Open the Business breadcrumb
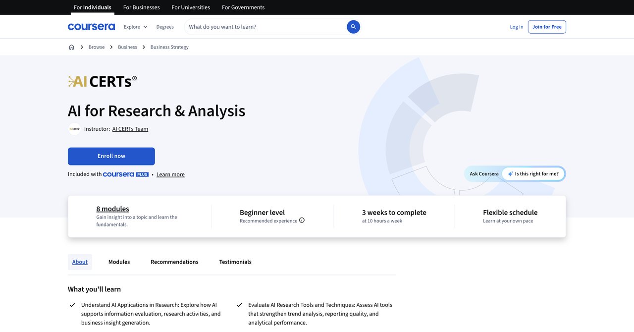The width and height of the screenshot is (634, 332). click(127, 47)
